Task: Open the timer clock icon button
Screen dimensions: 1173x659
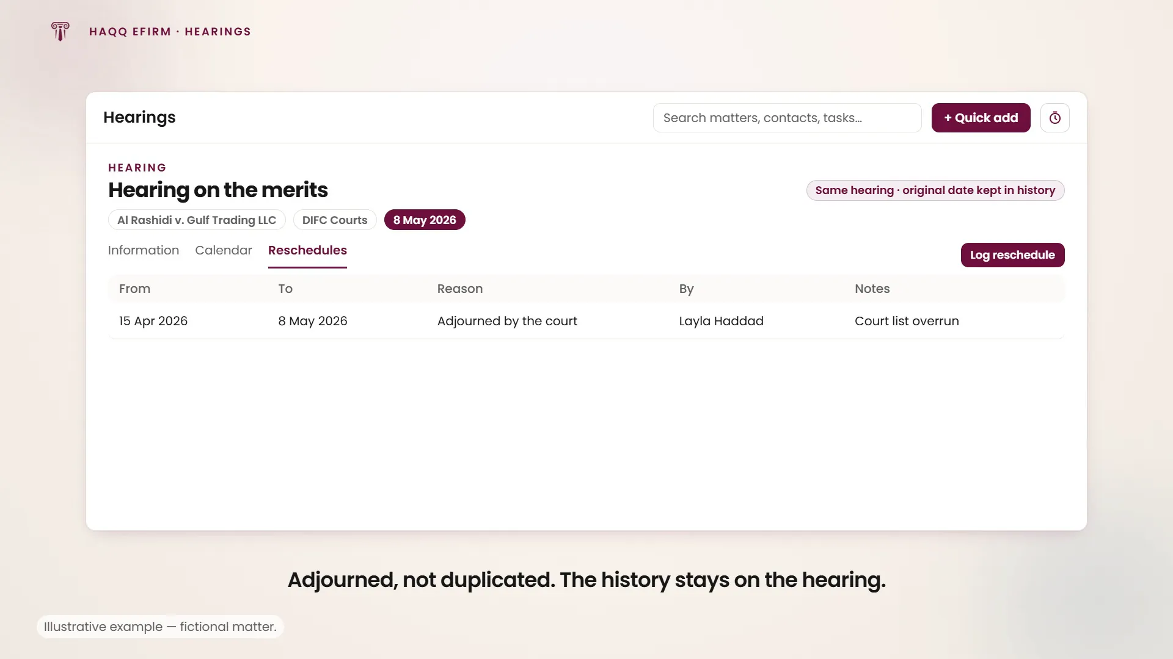Action: tap(1054, 118)
